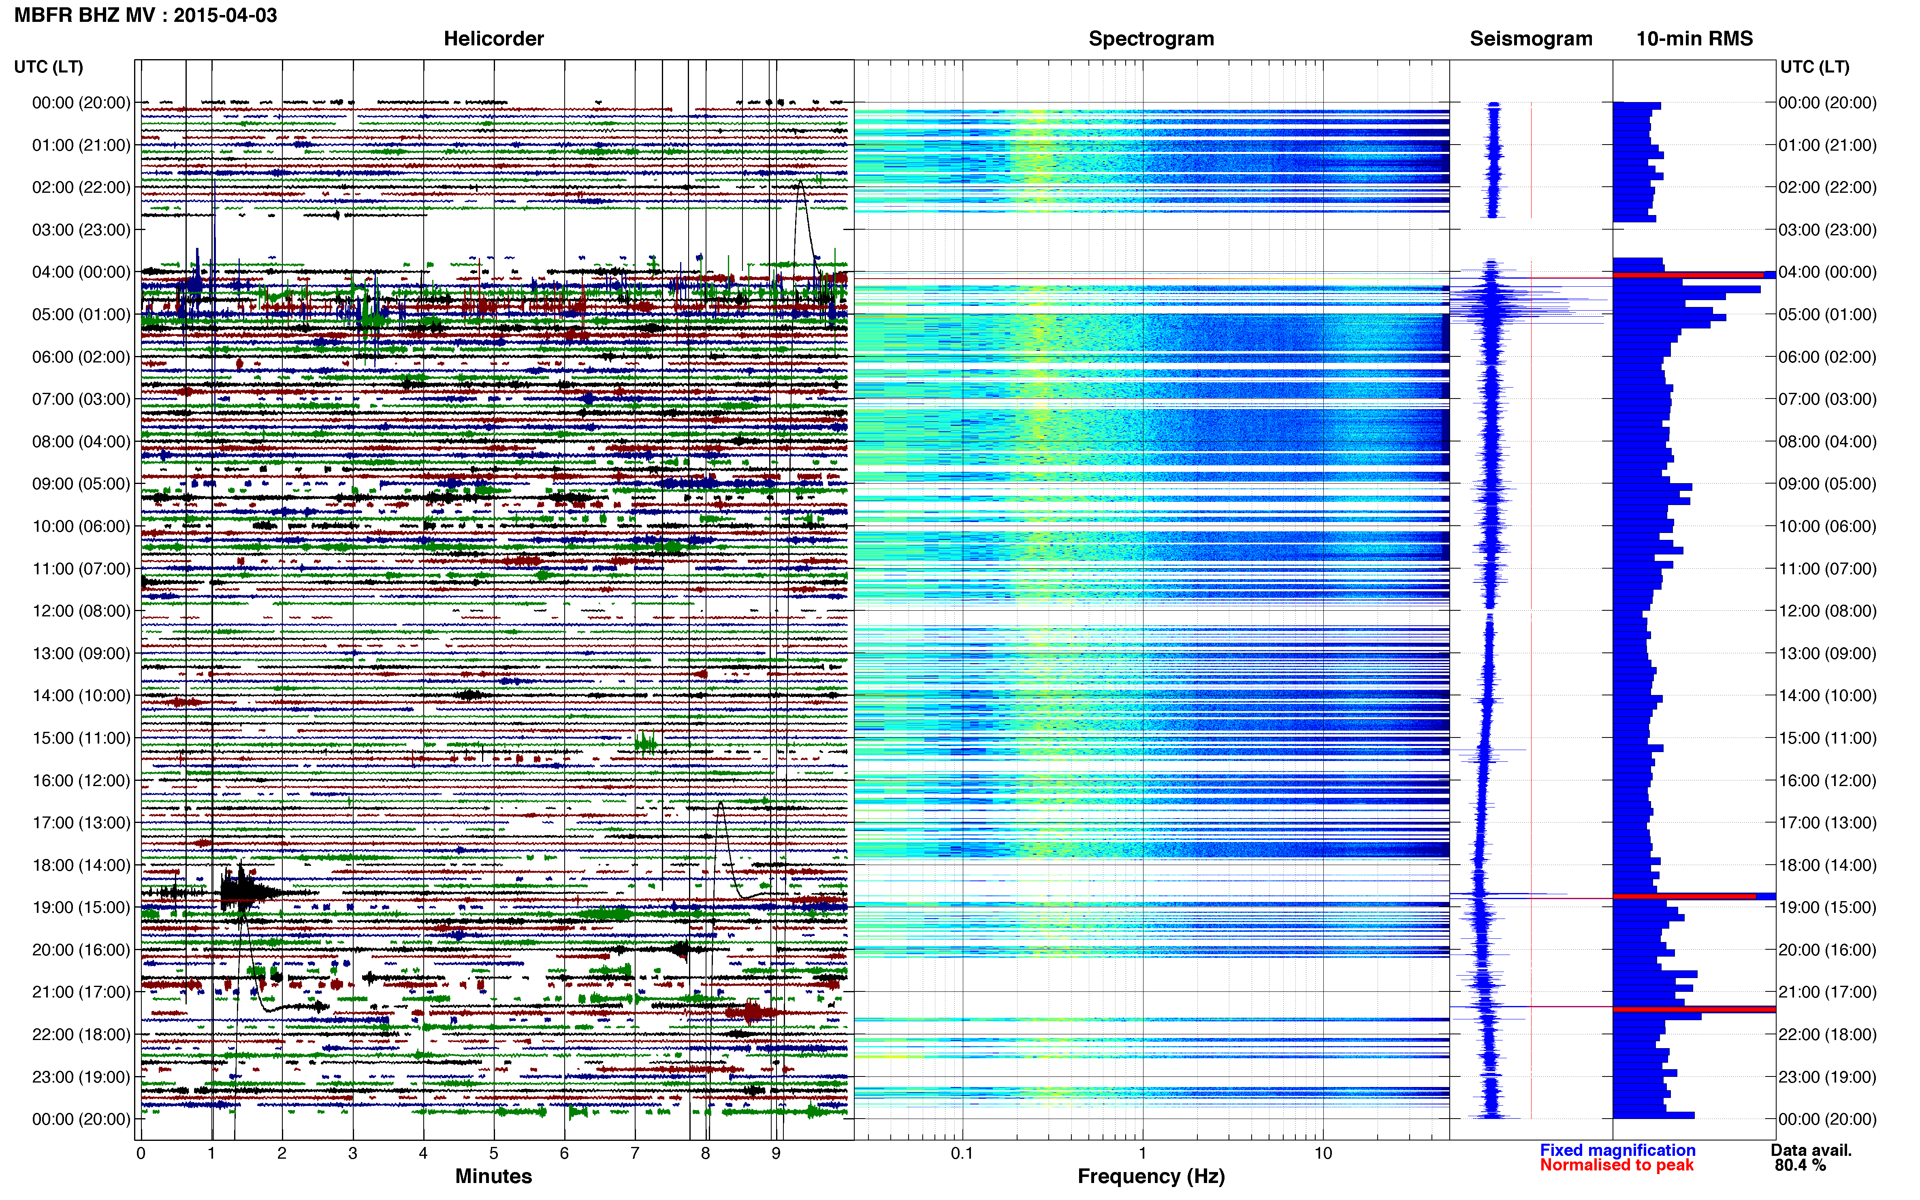Viewport: 1920px width, 1200px height.
Task: Click the right '02:00 (22:00)' time label
Action: coord(1827,187)
